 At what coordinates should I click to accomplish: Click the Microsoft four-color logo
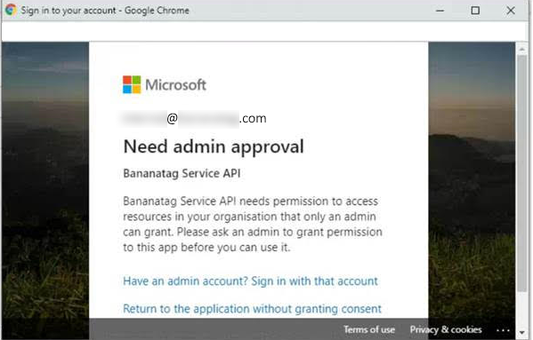point(132,84)
